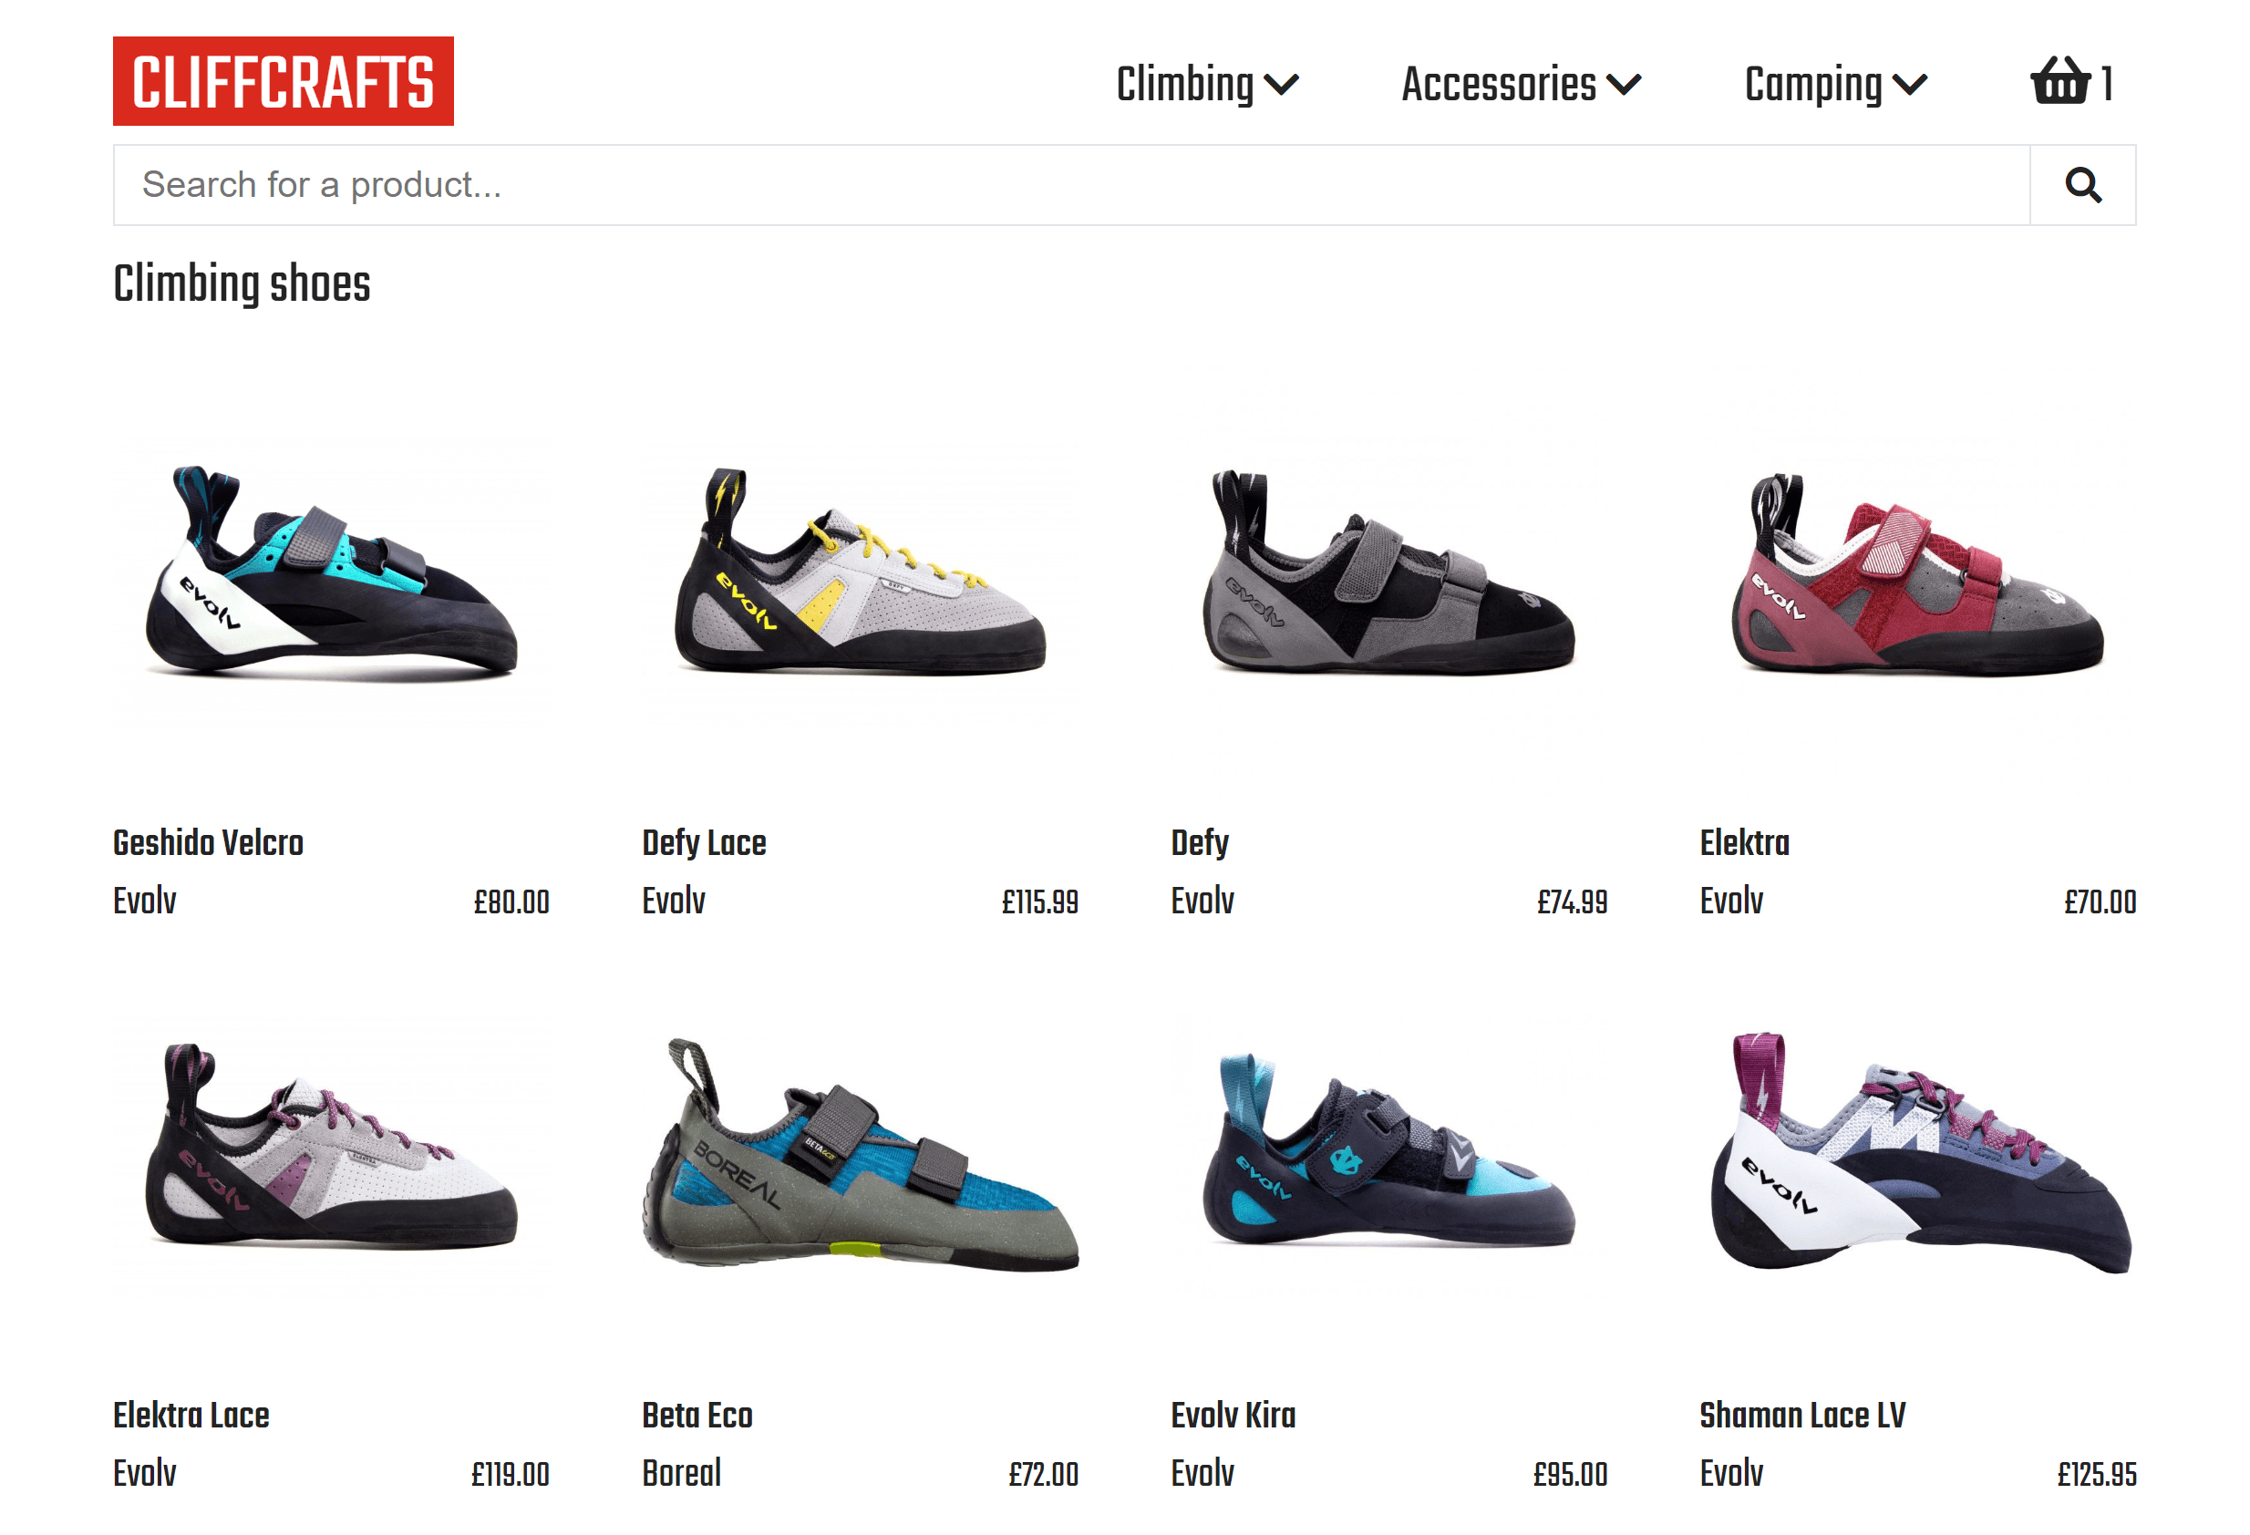Select the grey Defy shoe picture
The width and height of the screenshot is (2250, 1535).
coord(1389,573)
